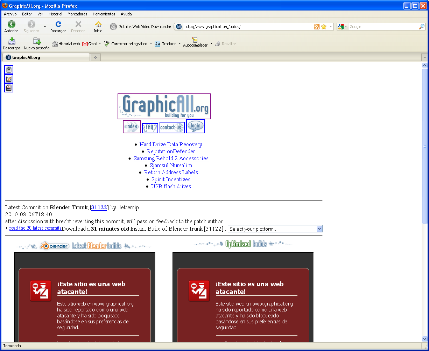Click the search magnifier icon

[422, 27]
